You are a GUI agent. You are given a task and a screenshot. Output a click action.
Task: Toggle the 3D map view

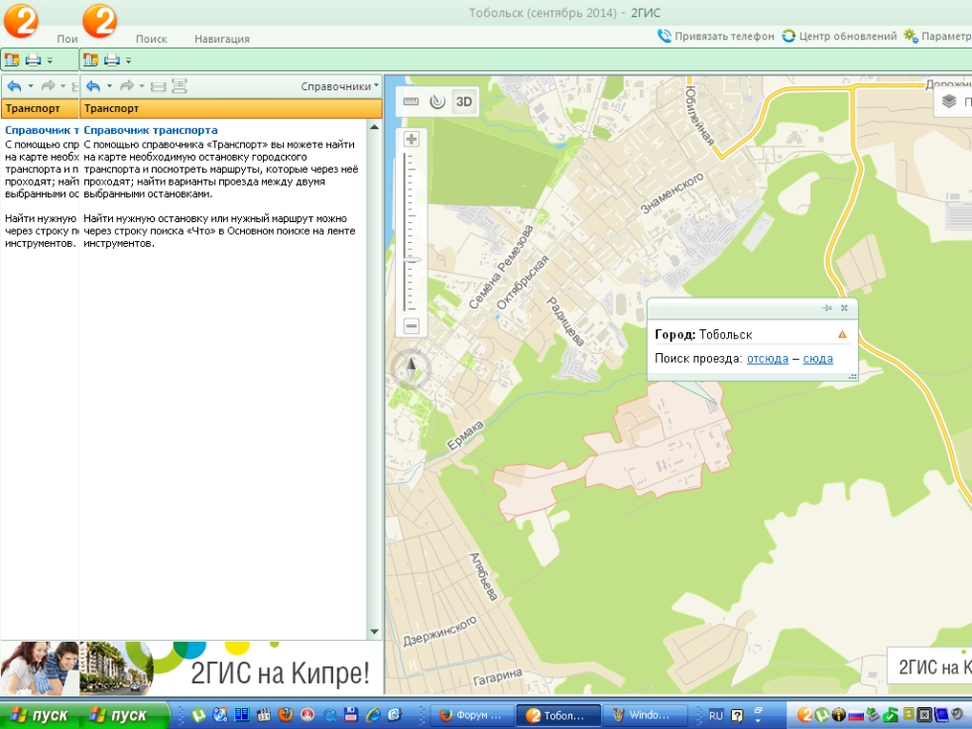pos(464,101)
